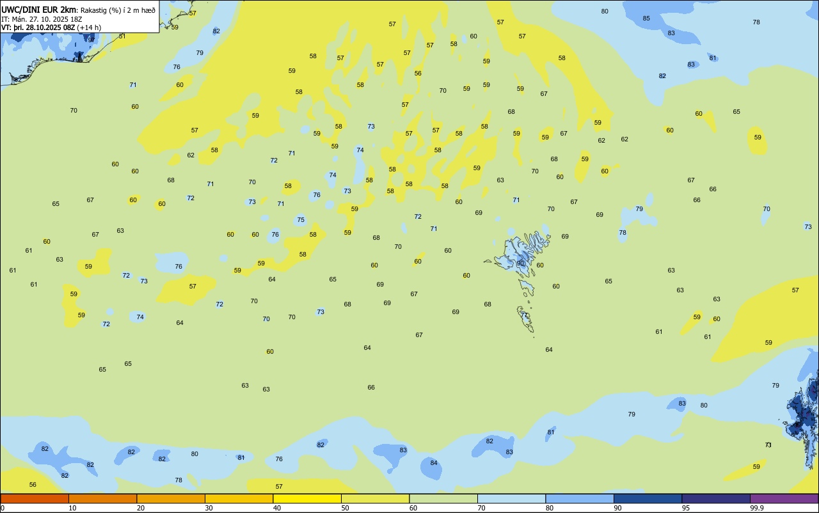Click the value 77 on the southern Faroe island
This screenshot has height=513, width=819.
[x=525, y=315]
